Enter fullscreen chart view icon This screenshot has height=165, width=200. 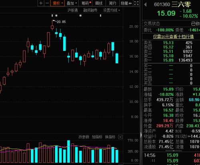[136, 3]
